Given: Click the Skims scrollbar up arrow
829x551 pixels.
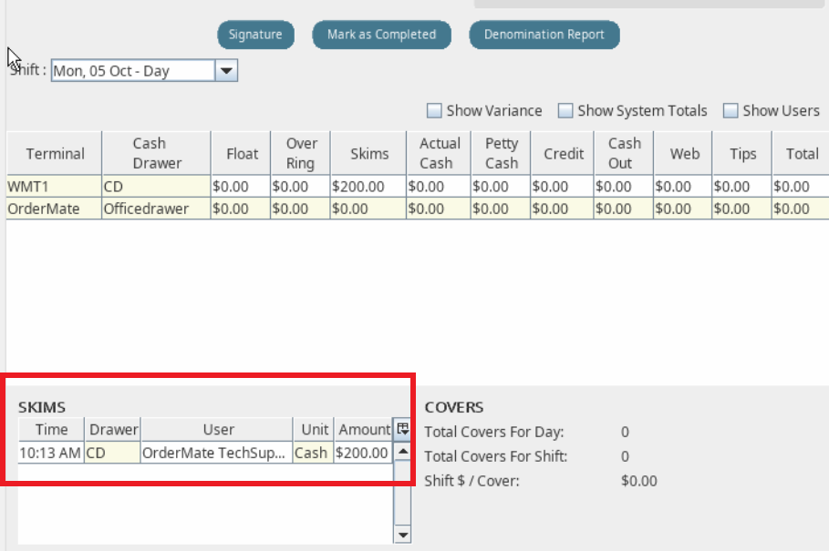Looking at the screenshot, I should click(402, 451).
